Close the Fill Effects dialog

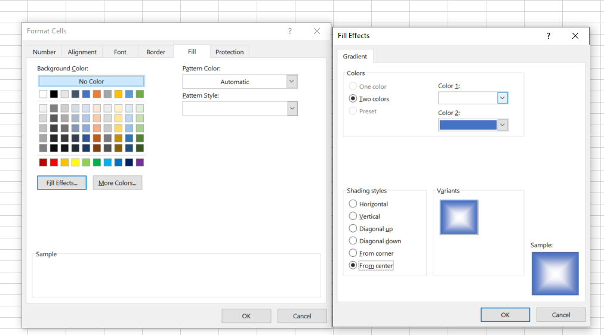tap(575, 36)
